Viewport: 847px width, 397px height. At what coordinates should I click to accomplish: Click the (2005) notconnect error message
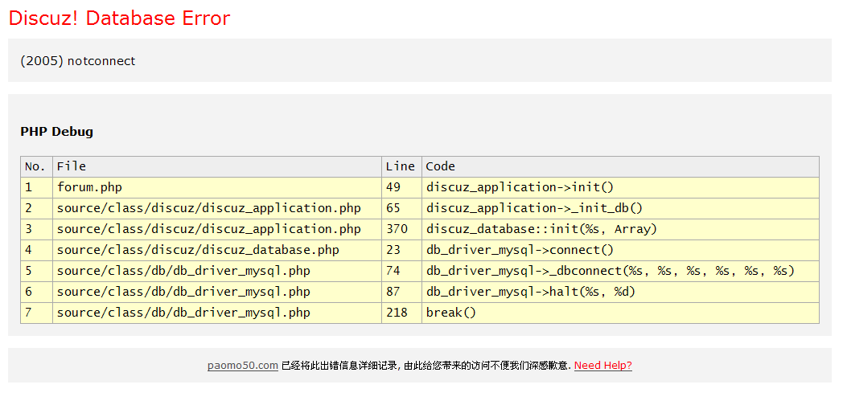(x=78, y=61)
